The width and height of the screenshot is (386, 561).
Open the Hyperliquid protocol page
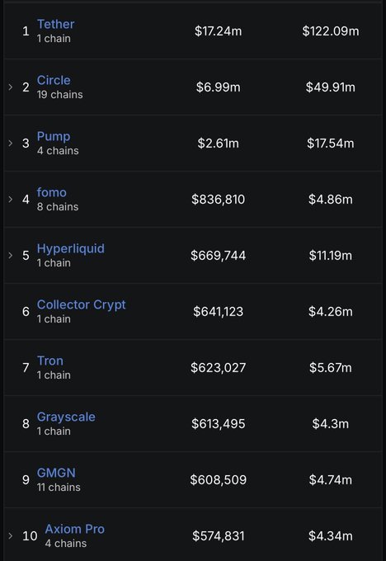pos(71,248)
